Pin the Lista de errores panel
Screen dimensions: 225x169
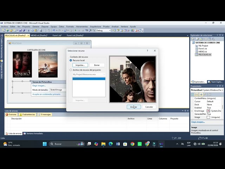(185, 111)
